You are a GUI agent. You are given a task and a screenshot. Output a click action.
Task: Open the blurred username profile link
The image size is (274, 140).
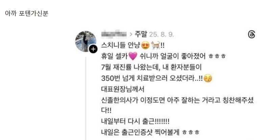[114, 33]
